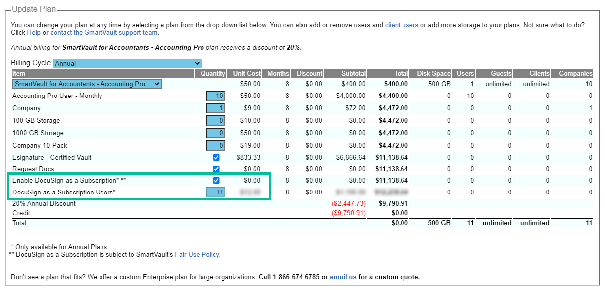
Task: Disable Enable DocuSign as a Subscription checkbox
Action: tap(216, 181)
